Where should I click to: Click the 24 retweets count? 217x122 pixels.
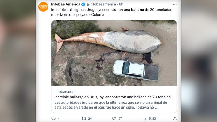pos(90,119)
